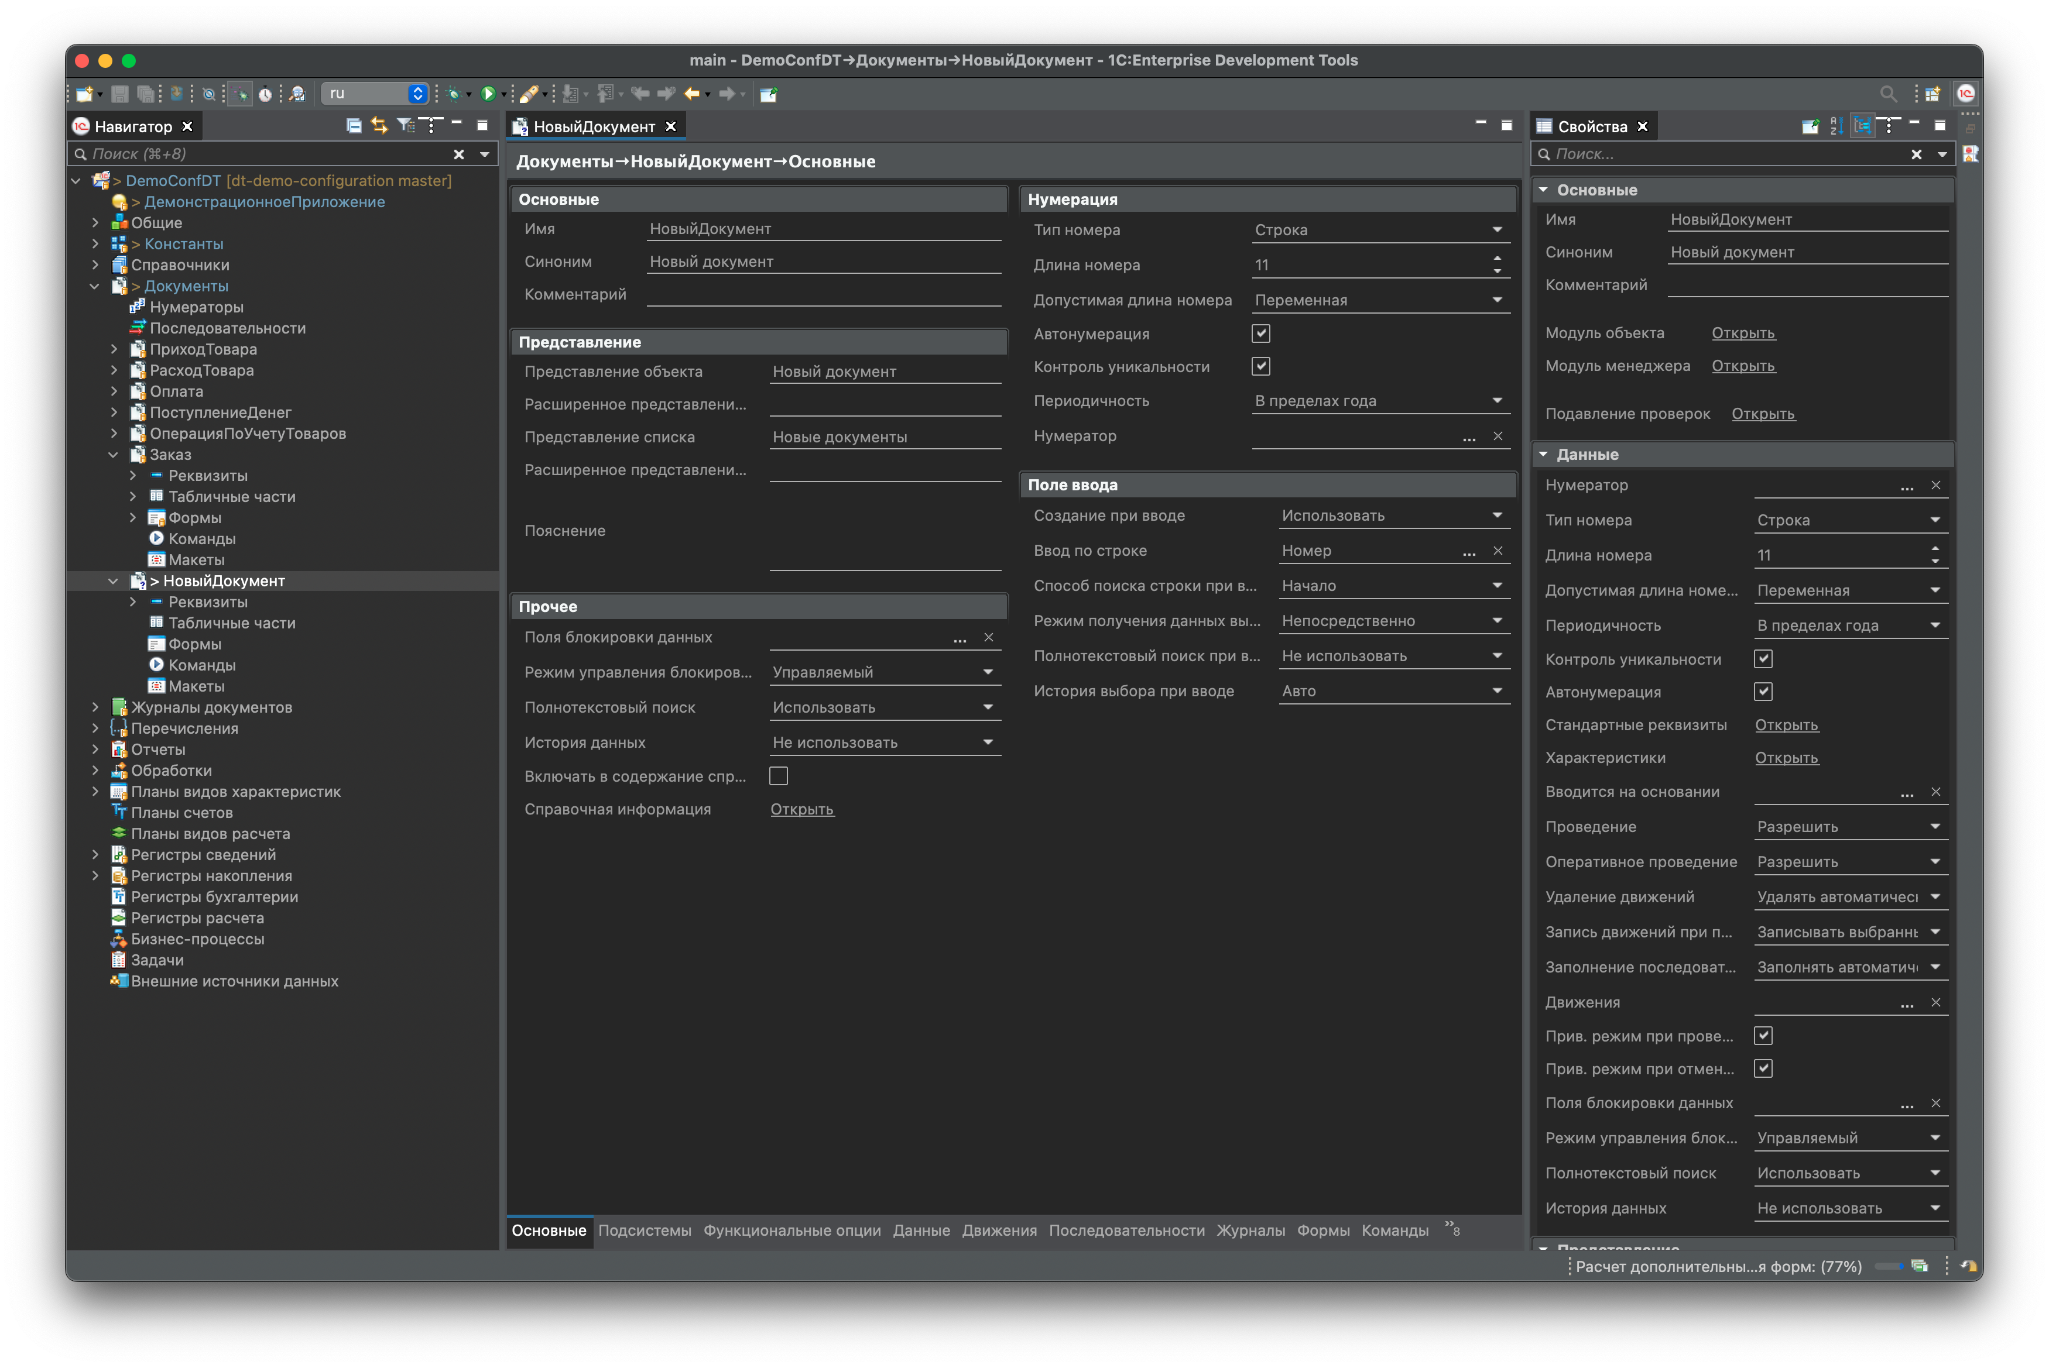Screen dimensions: 2049x1368
Task: Click the Debug bug icon in toolbar
Action: [453, 94]
